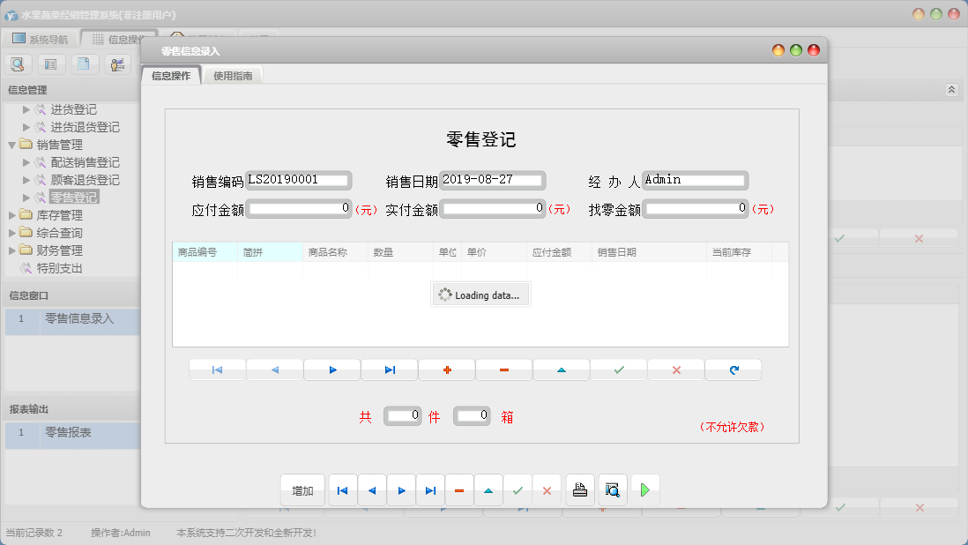The height and width of the screenshot is (545, 968).
Task: Click the 增加 button at the bottom
Action: (x=302, y=489)
